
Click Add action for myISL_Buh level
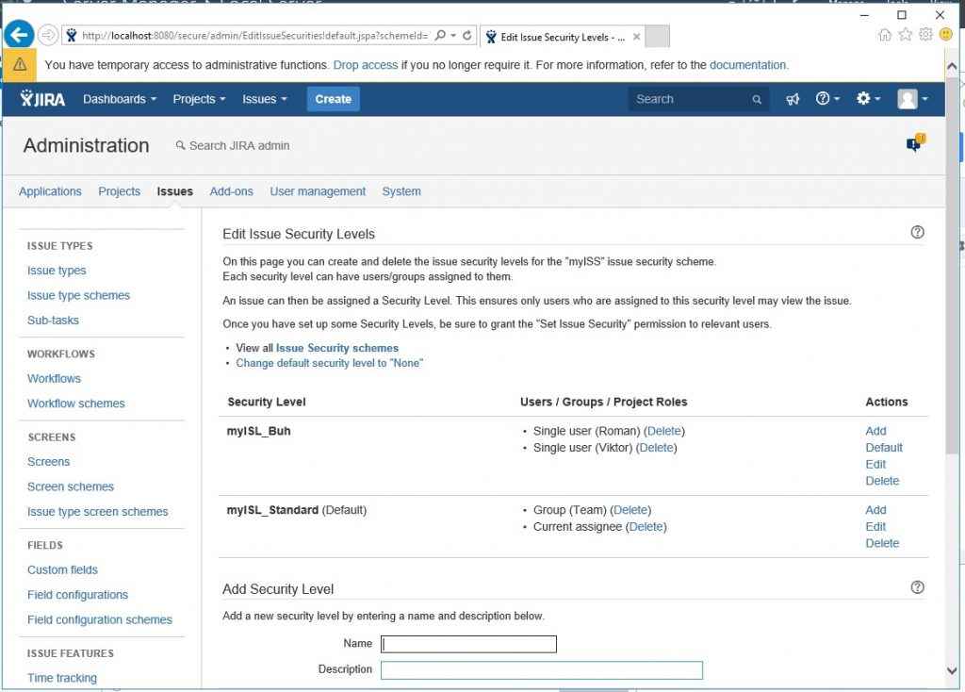pyautogui.click(x=875, y=431)
